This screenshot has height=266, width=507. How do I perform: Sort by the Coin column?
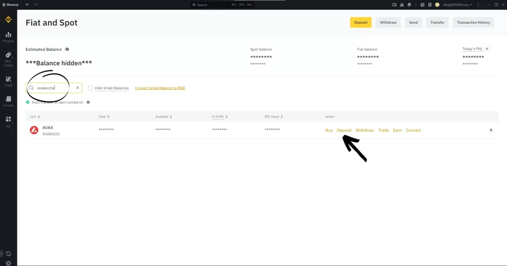35,117
